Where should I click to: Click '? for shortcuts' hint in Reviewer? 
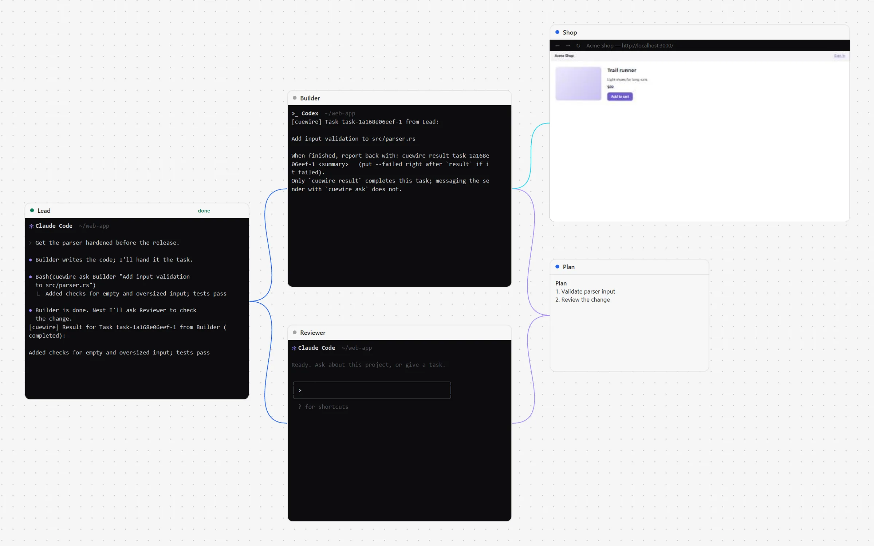323,406
